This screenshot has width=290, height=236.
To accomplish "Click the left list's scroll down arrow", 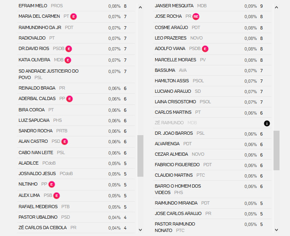I will pyautogui.click(x=141, y=230).
